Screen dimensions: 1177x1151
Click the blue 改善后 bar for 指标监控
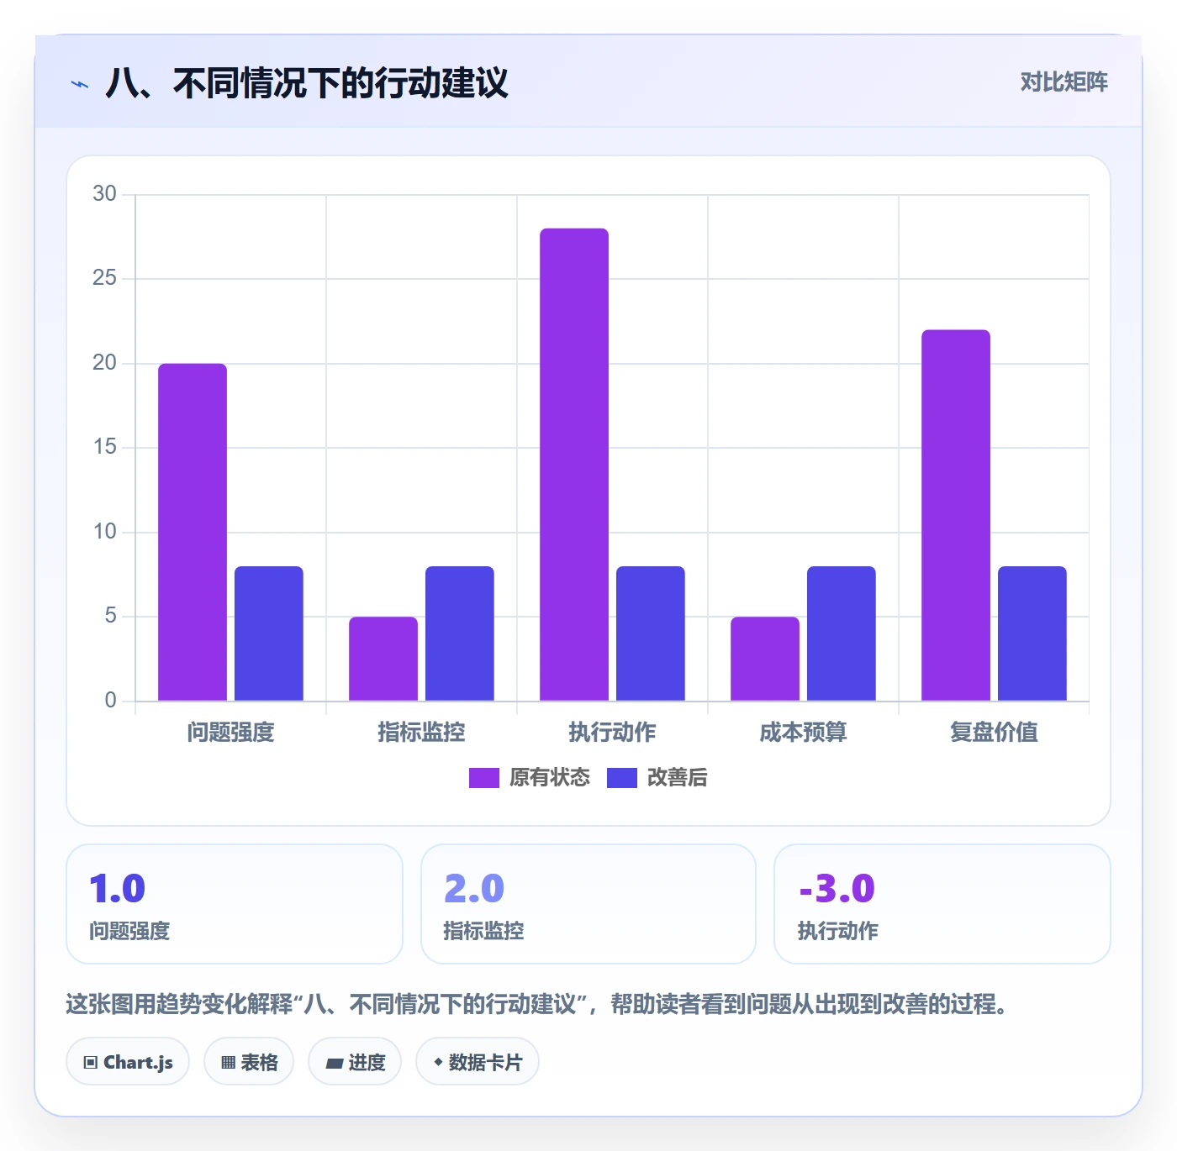pyautogui.click(x=460, y=633)
